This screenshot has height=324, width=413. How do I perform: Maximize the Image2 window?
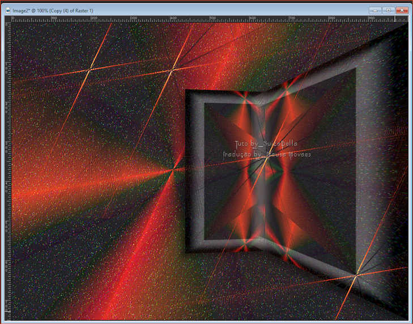click(389, 10)
